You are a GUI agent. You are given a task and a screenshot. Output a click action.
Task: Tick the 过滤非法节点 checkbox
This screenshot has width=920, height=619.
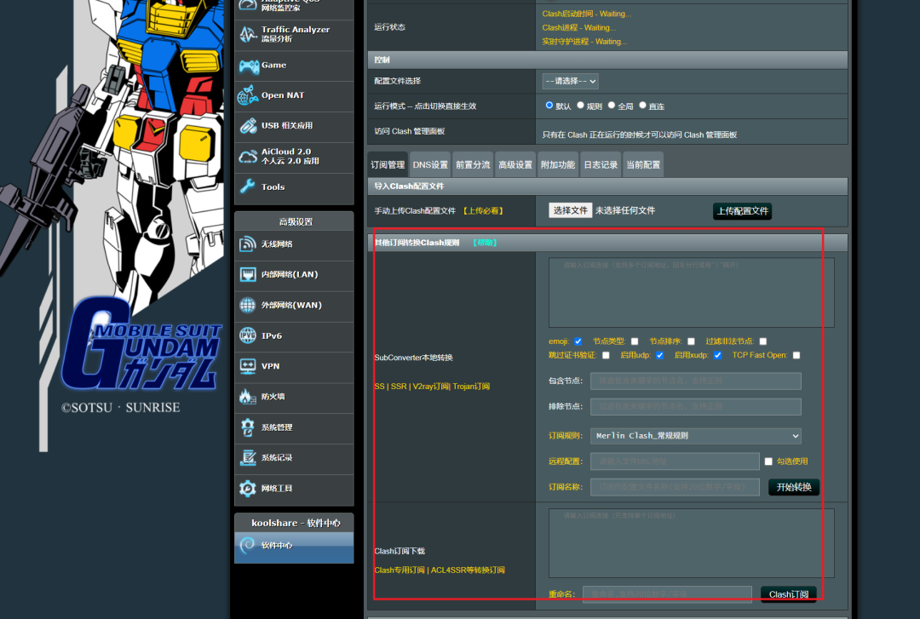click(x=762, y=341)
